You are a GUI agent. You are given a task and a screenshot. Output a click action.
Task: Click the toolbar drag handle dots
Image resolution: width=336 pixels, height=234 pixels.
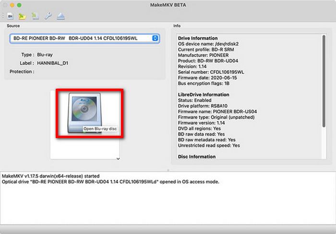(3, 16)
